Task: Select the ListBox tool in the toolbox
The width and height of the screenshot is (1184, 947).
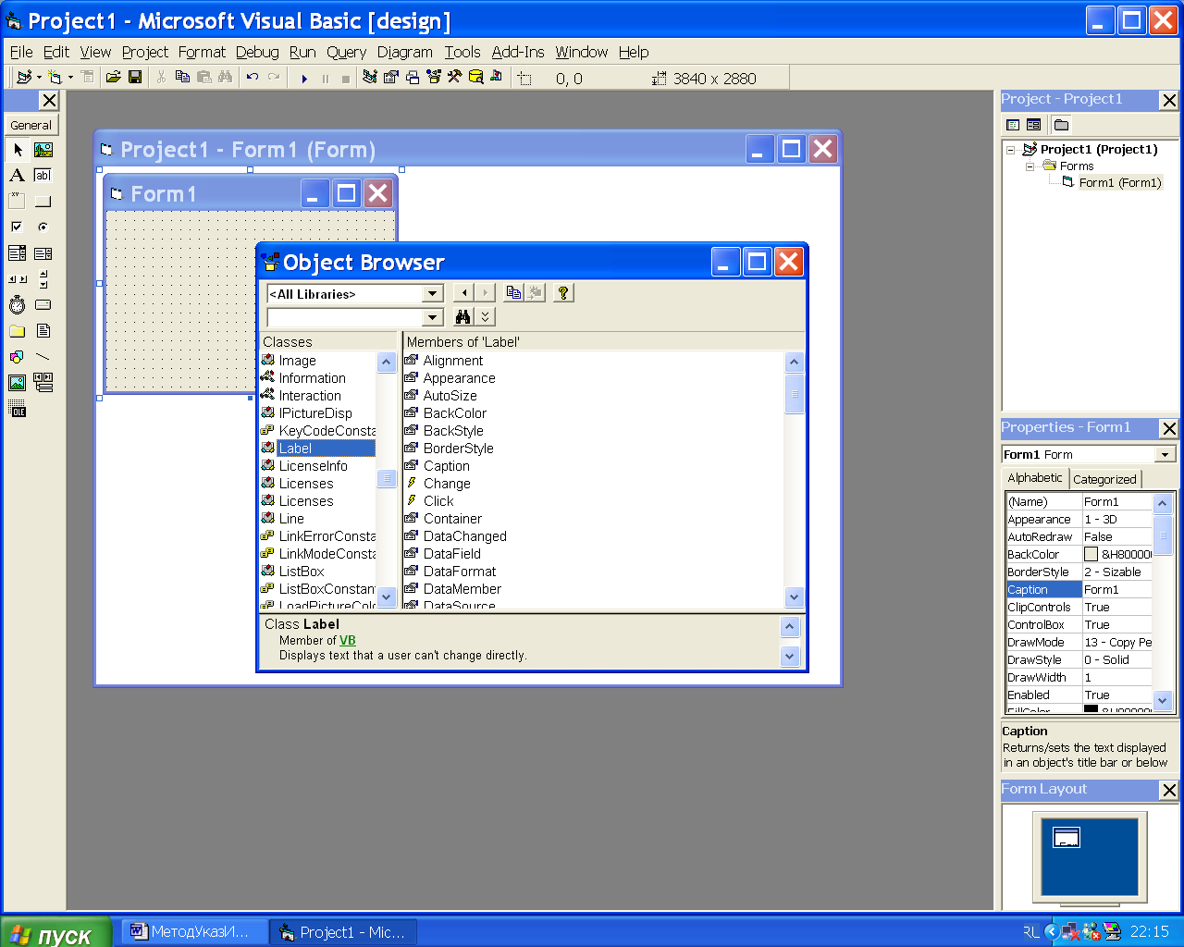Action: point(43,252)
